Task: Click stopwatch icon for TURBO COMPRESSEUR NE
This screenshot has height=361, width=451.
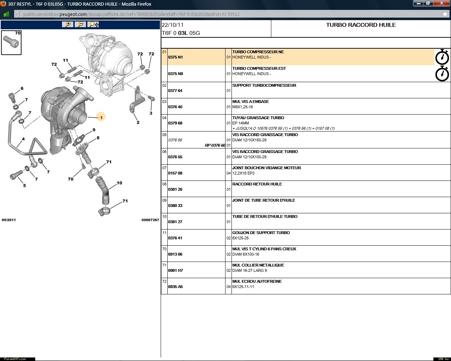Action: [442, 57]
